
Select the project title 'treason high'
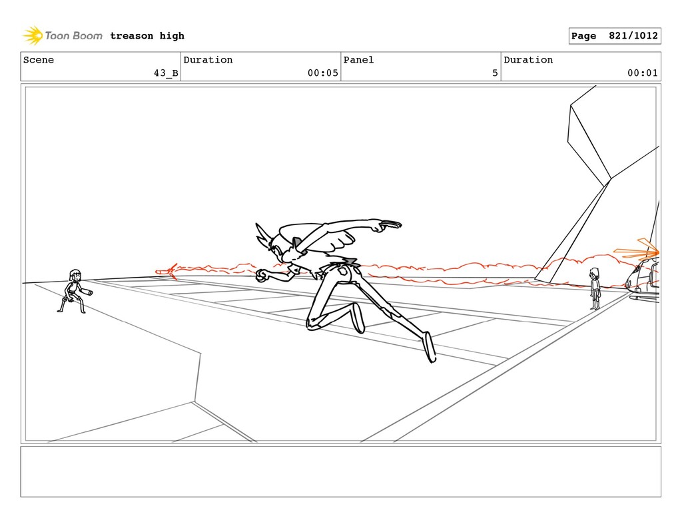pyautogui.click(x=147, y=36)
